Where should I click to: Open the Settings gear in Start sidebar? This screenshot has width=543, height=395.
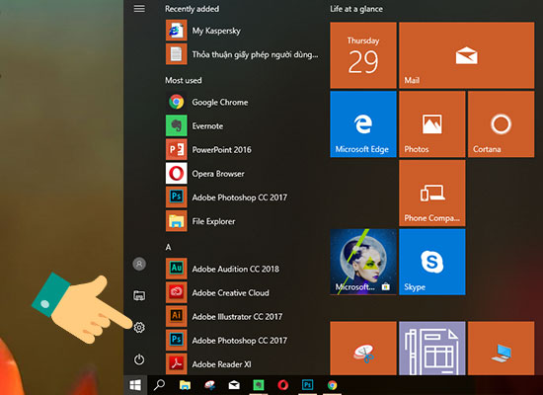coord(139,328)
